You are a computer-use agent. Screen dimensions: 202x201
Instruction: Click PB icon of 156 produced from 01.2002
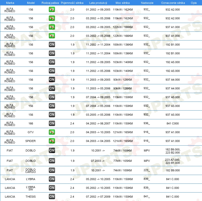(52, 10)
